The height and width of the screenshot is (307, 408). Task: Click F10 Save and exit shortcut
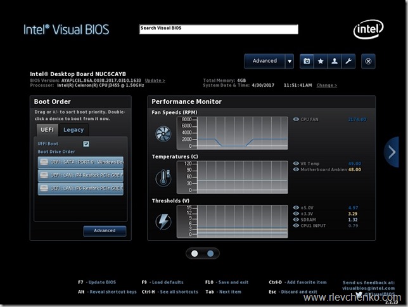227,282
